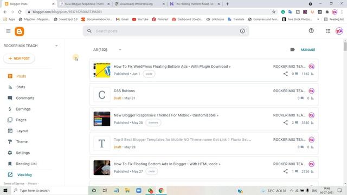This screenshot has width=347, height=195.
Task: Click the MANAGE labels button
Action: click(308, 50)
